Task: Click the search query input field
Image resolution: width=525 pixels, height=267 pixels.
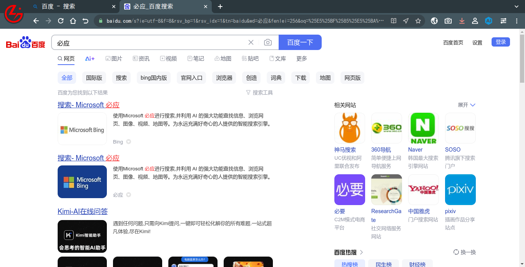Action: click(x=150, y=43)
